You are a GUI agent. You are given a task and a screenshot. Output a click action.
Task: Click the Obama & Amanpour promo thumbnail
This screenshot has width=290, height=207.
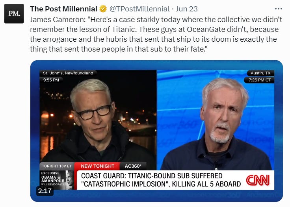57,180
